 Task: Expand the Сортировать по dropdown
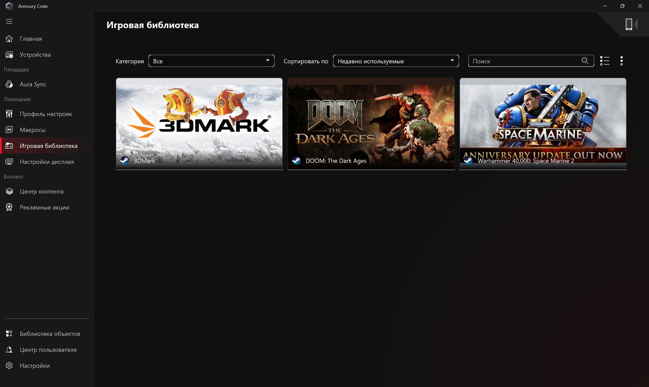pos(396,61)
